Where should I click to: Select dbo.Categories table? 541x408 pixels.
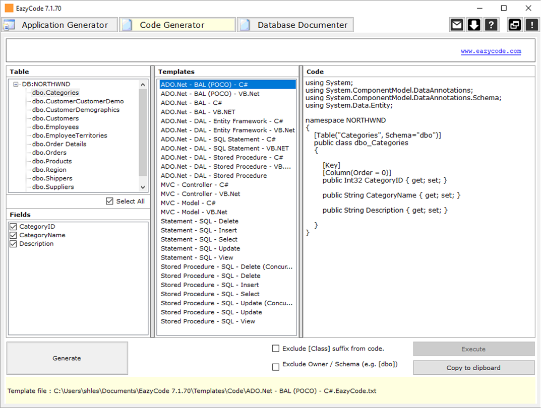pos(55,93)
